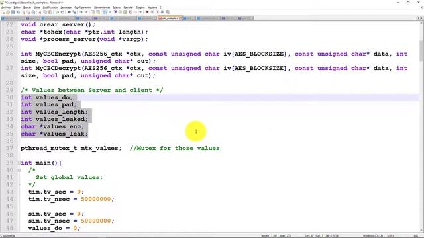This screenshot has height=238, width=424.
Task: Open the Herramientas menu
Action: (102, 7)
